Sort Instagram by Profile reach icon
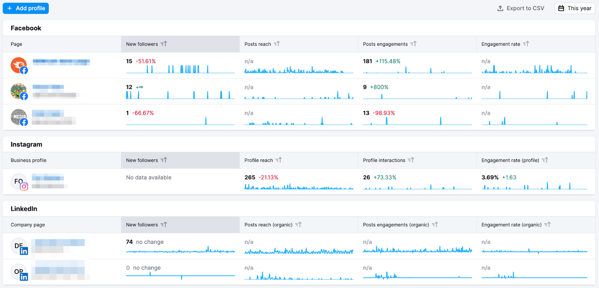Viewport: 599px width, 288px height. 279,160
